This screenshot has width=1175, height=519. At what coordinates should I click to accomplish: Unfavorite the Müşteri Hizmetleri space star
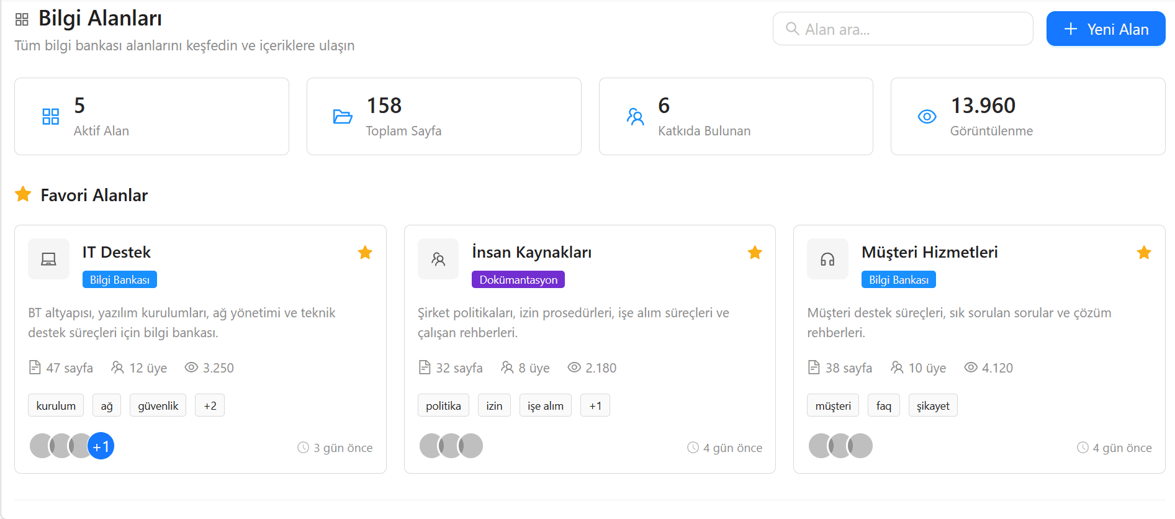coord(1144,252)
